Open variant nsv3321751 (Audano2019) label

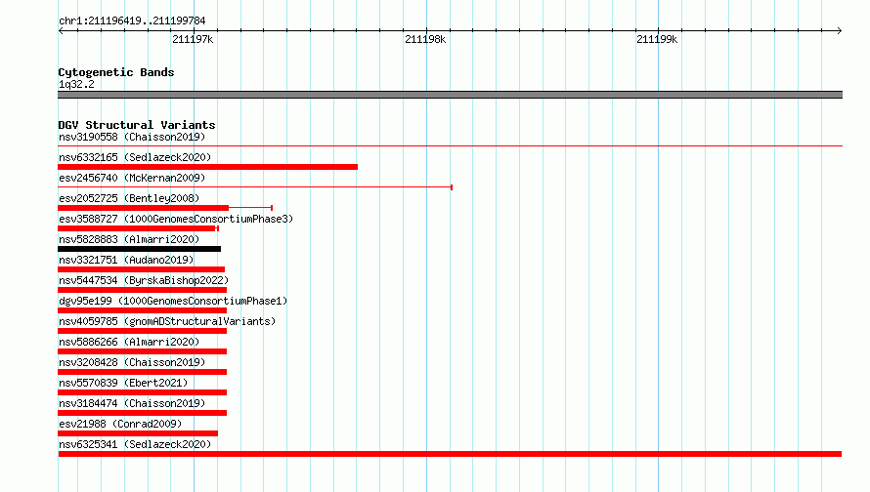click(126, 260)
